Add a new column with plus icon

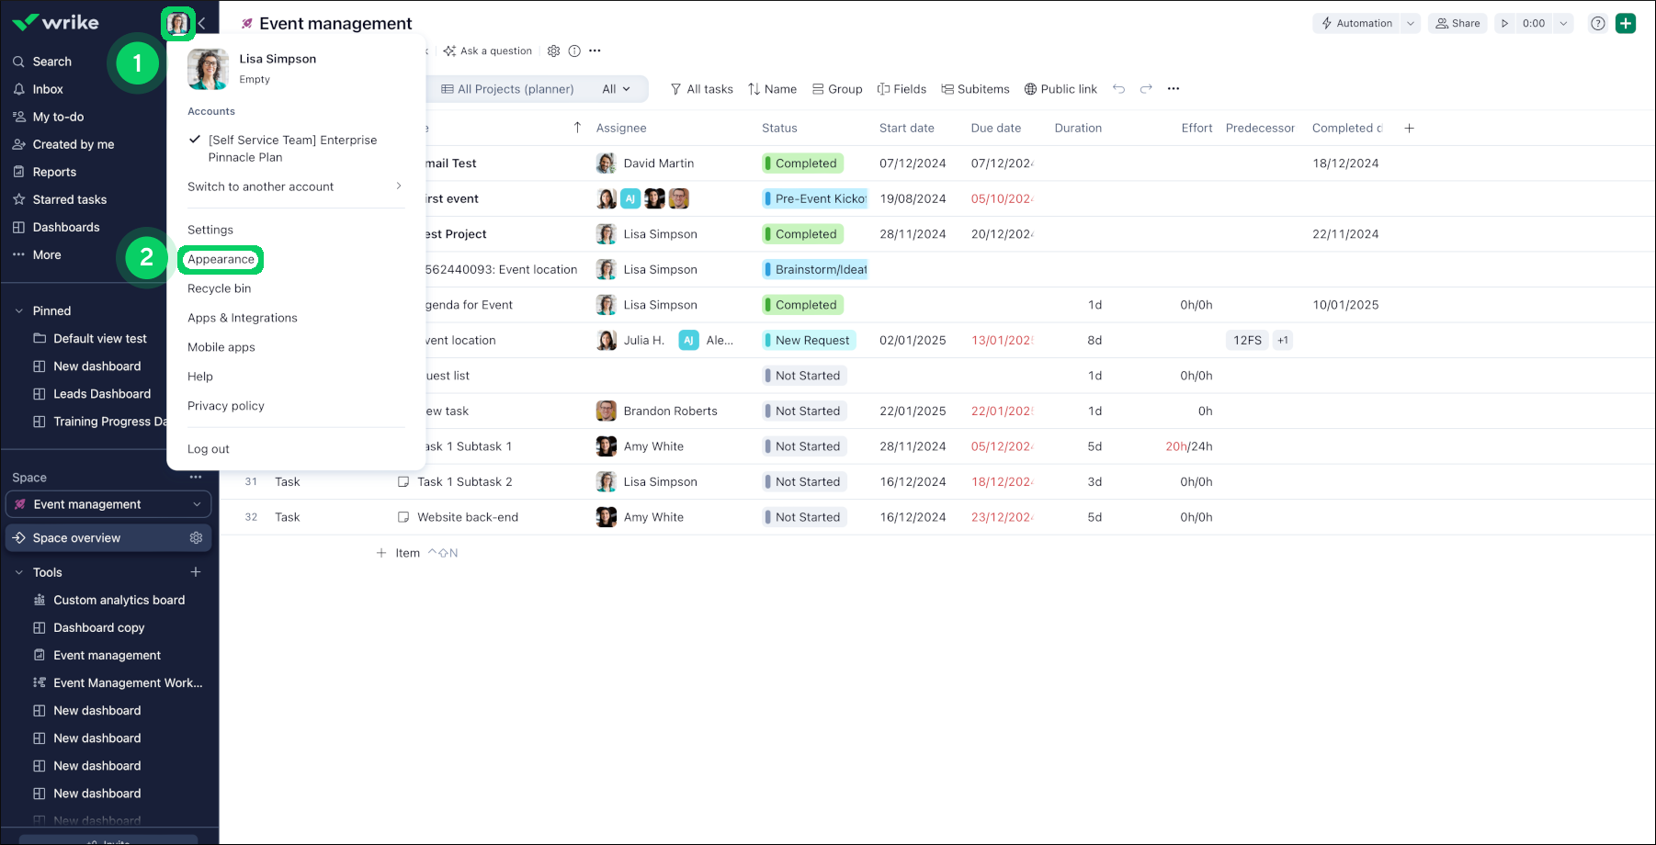[x=1409, y=129]
